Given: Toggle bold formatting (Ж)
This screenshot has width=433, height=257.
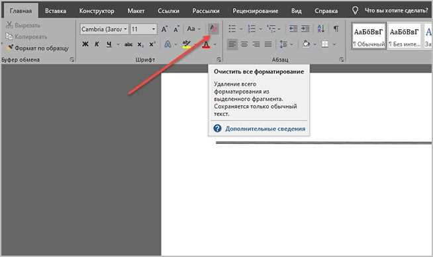Looking at the screenshot, I should point(85,44).
